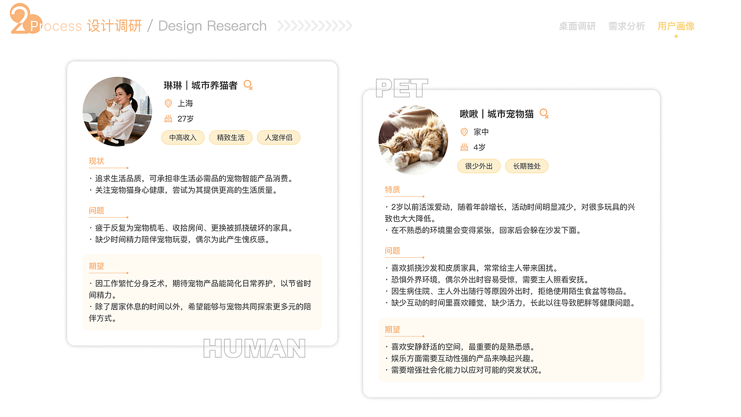Click the birthday cake icon next to 27岁

tap(168, 118)
